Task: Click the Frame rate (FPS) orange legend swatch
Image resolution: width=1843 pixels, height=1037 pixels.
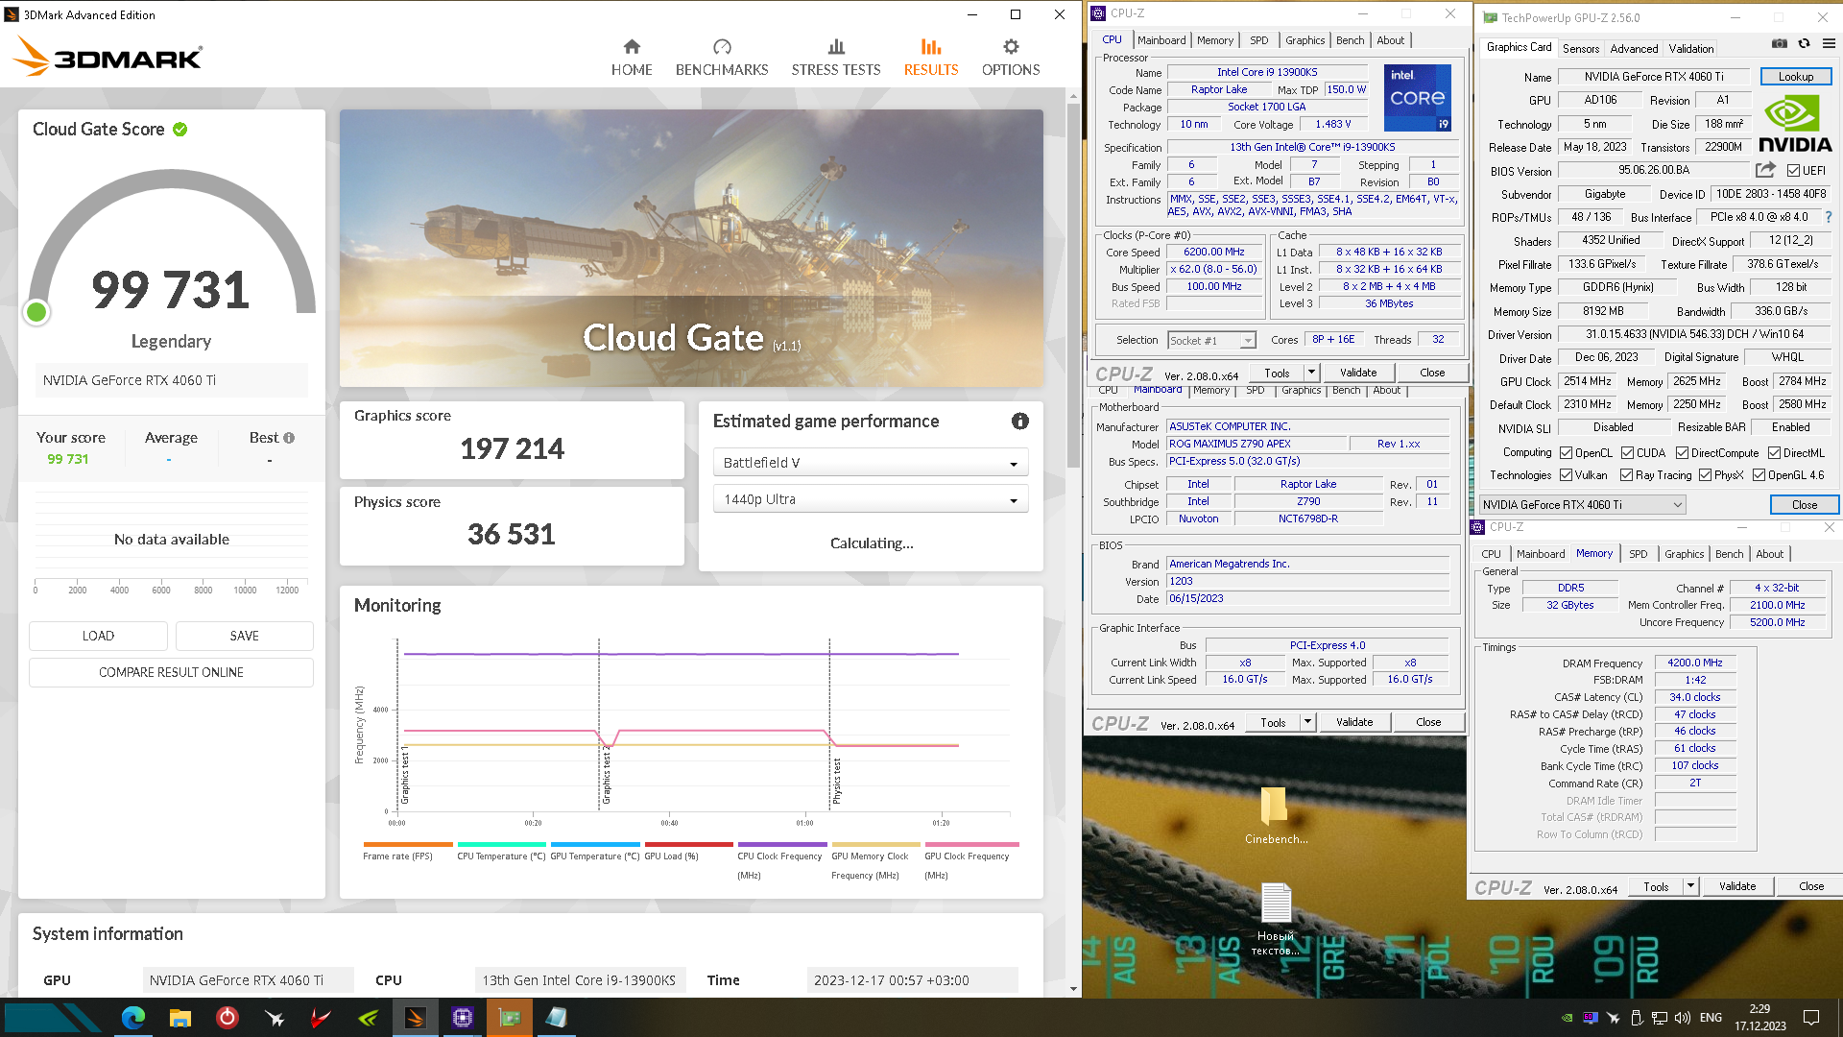Action: point(407,845)
